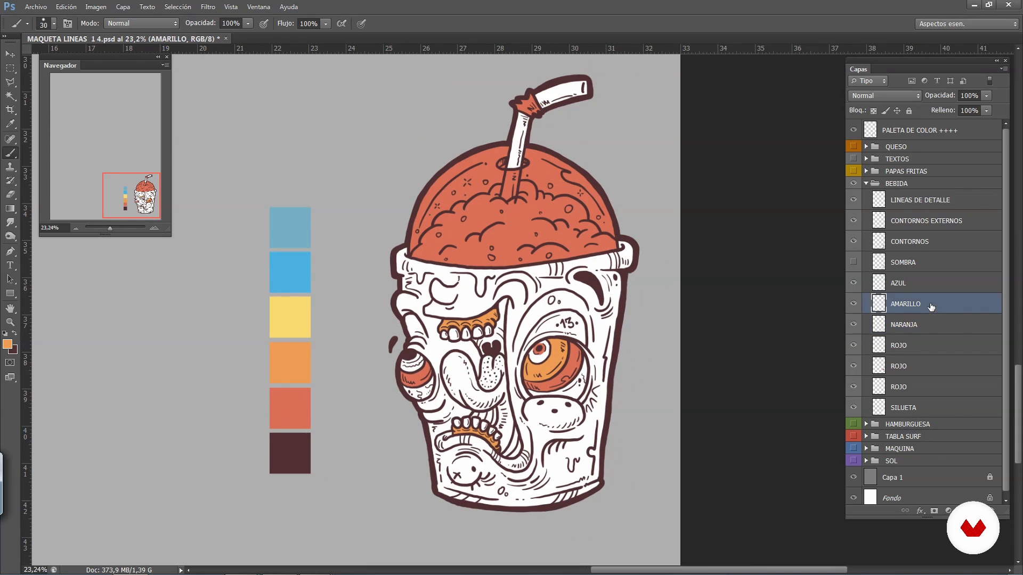Select the ROJO layer above SILUETA

932,387
